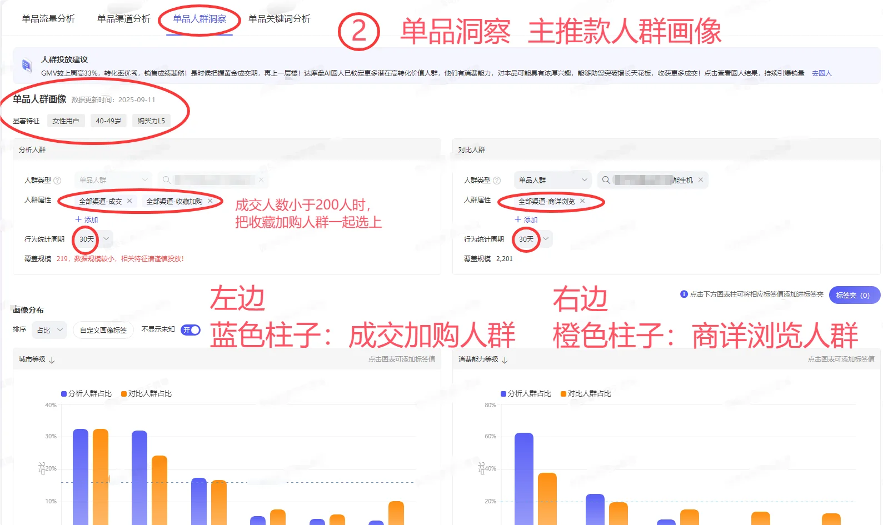Toggle the 不显示未知 switch

(191, 330)
